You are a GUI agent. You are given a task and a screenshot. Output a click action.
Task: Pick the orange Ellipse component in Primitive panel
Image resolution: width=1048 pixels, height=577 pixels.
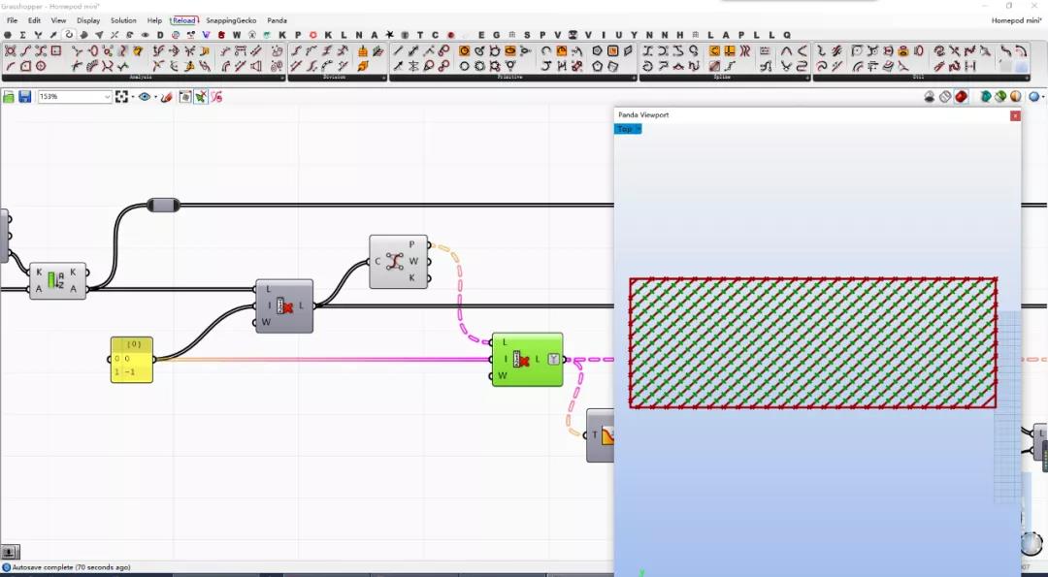tap(510, 50)
